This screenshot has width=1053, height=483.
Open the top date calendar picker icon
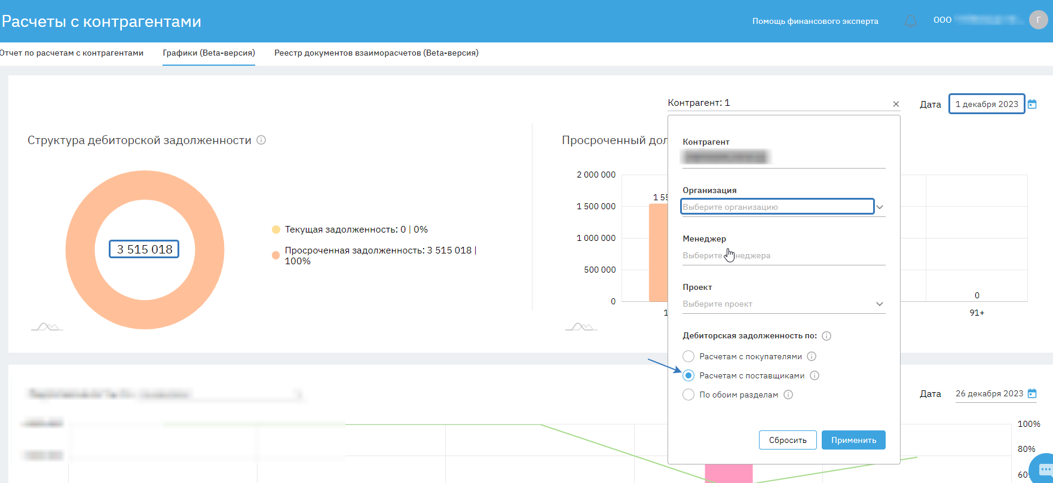tap(1032, 104)
